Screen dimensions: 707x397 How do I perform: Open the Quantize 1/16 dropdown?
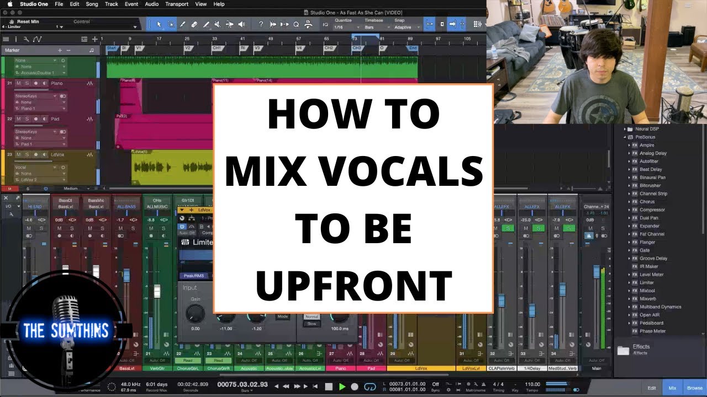click(x=345, y=27)
